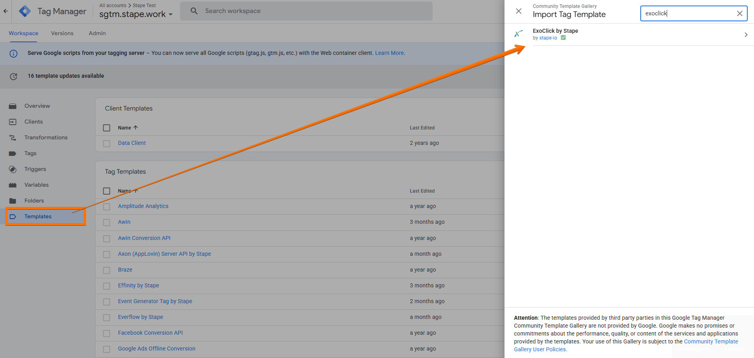Check the Axon (AppLovin) checkbox

tap(107, 255)
